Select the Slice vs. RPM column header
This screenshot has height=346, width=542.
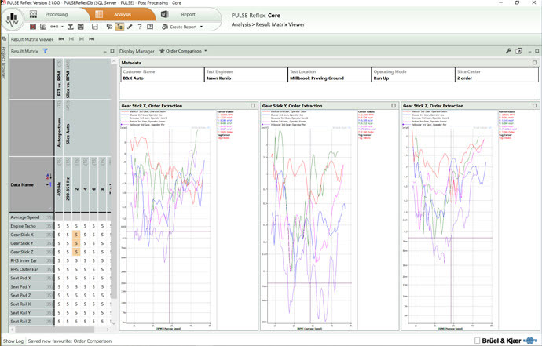(68, 78)
